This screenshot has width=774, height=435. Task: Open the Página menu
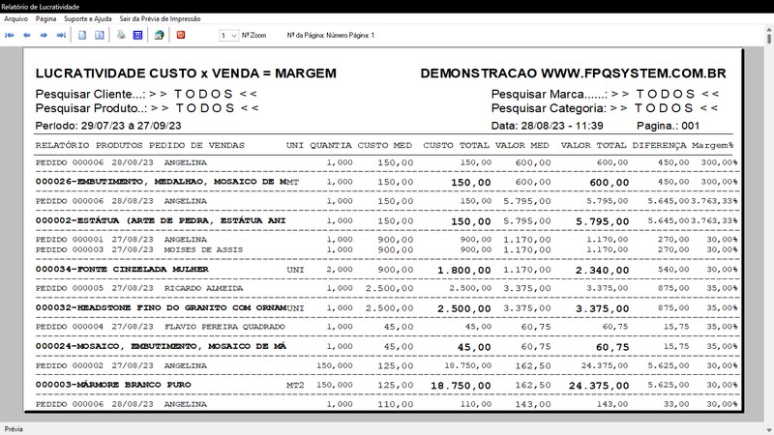point(45,18)
